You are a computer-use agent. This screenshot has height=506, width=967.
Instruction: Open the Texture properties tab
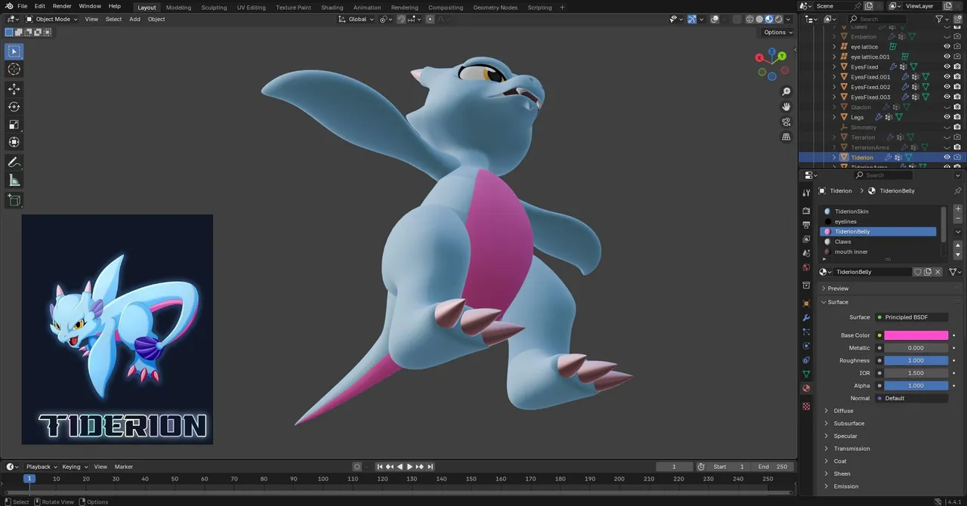(806, 406)
